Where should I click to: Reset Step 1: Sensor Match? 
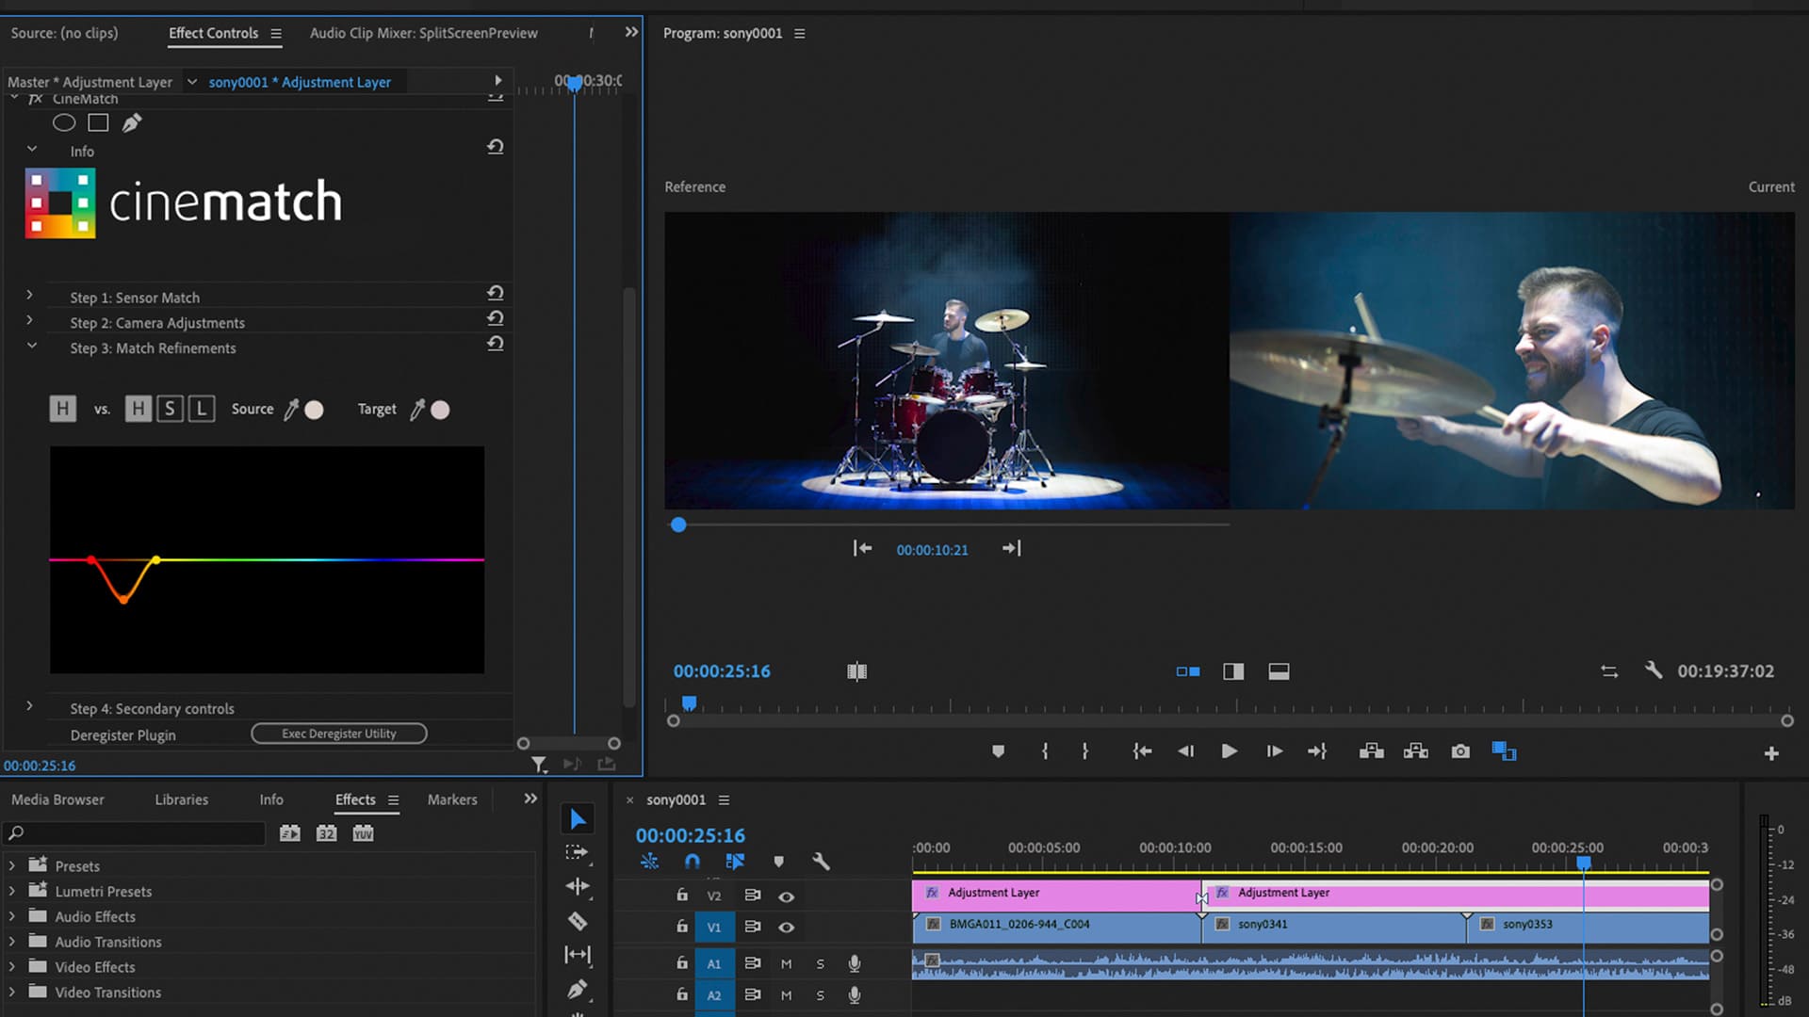click(x=496, y=293)
